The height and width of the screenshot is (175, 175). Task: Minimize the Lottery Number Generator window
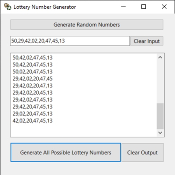[123, 7]
